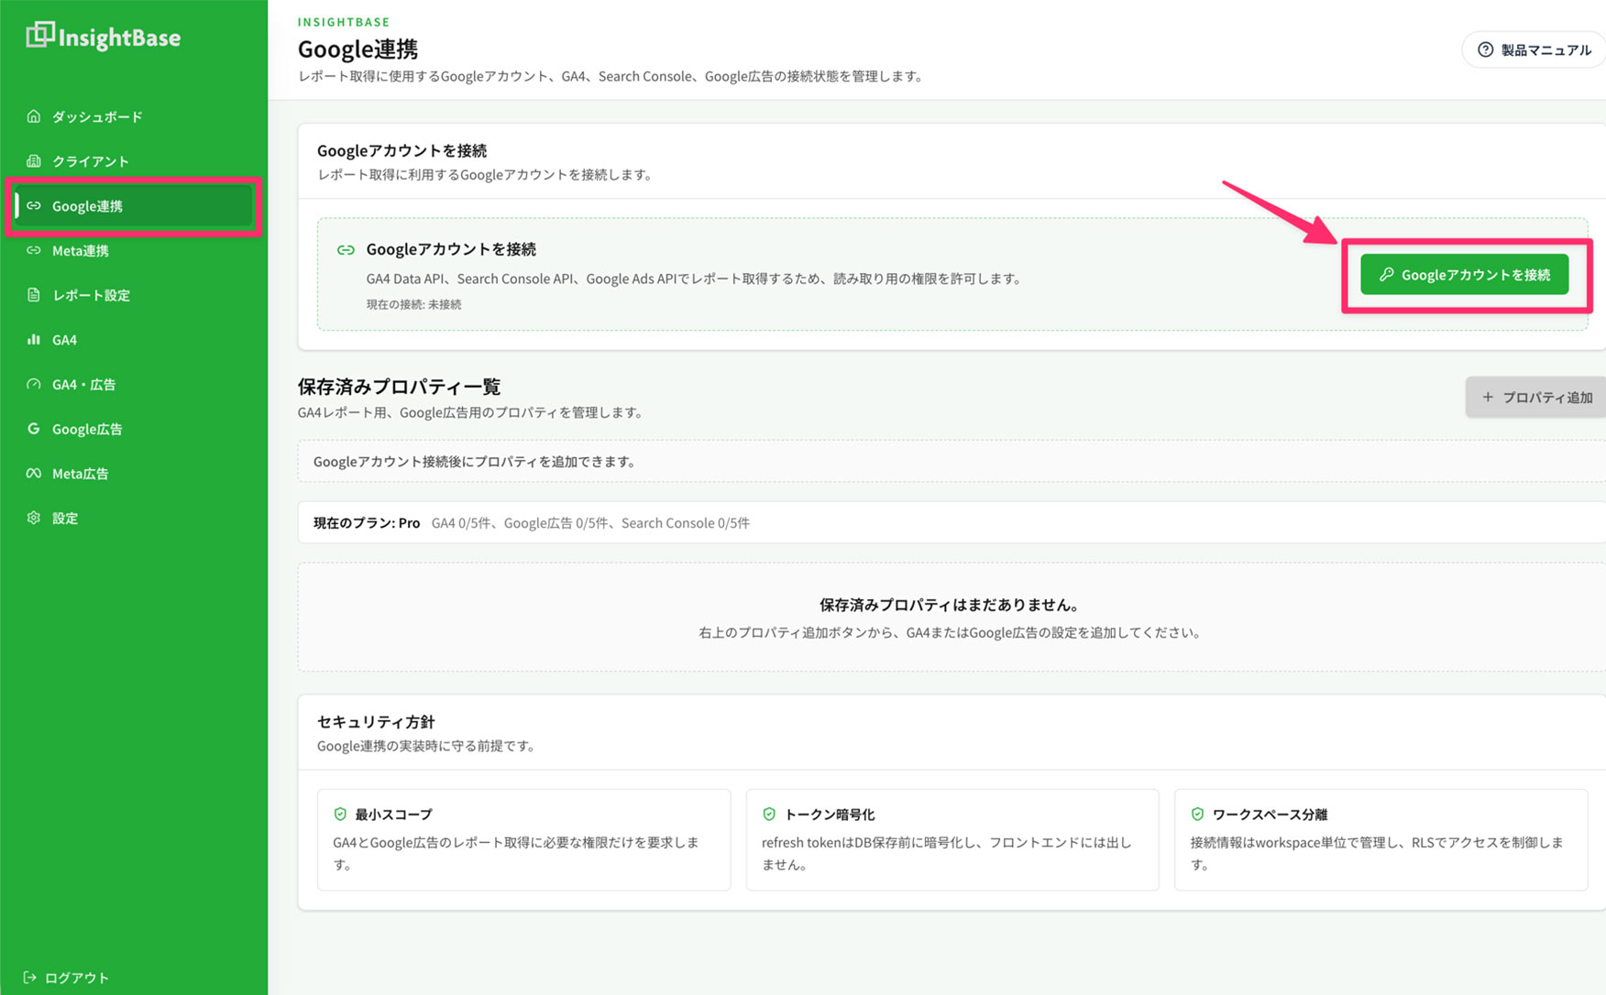Click the 現在の接続: 未接続 status text

(x=413, y=304)
